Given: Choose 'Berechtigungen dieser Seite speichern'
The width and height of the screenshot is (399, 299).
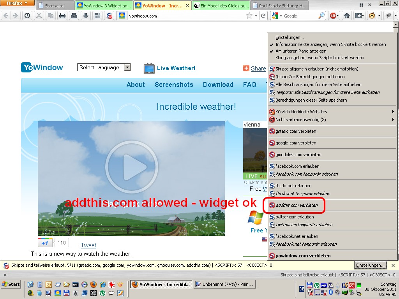Looking at the screenshot, I should (332, 100).
